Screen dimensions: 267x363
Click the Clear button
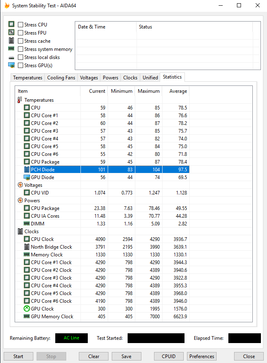click(x=93, y=356)
